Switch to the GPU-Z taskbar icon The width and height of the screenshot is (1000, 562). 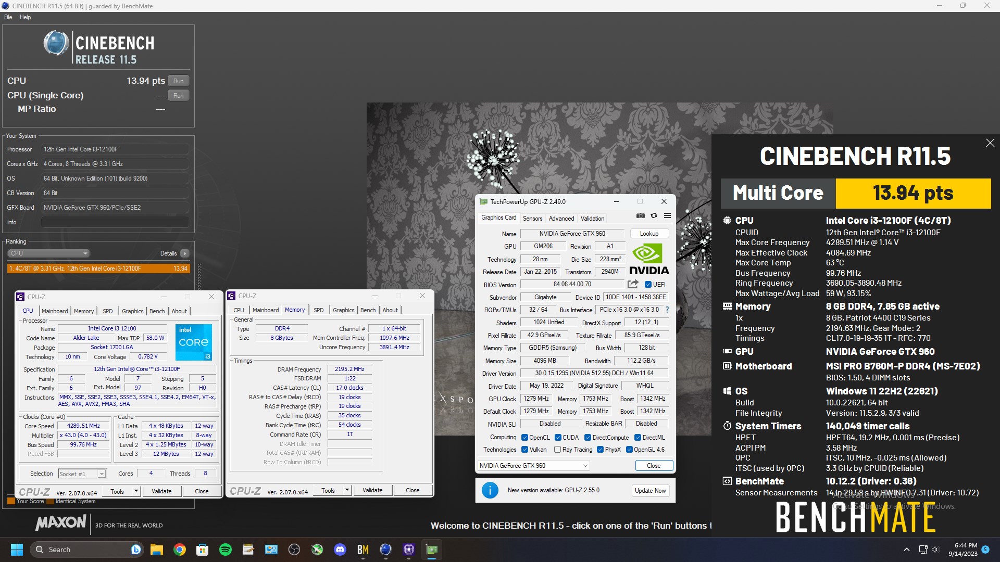coord(432,550)
